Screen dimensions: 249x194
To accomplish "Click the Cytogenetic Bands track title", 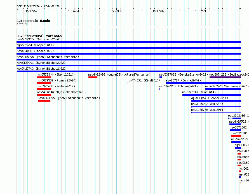I will click(x=33, y=21).
